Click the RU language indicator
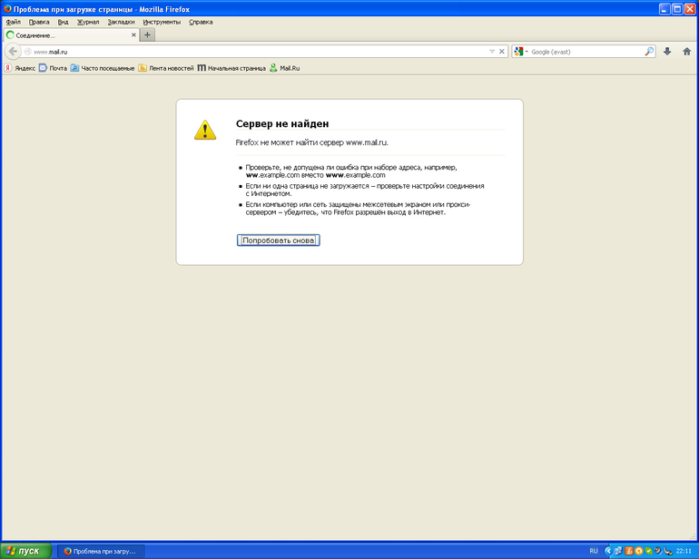The image size is (699, 559). (594, 551)
